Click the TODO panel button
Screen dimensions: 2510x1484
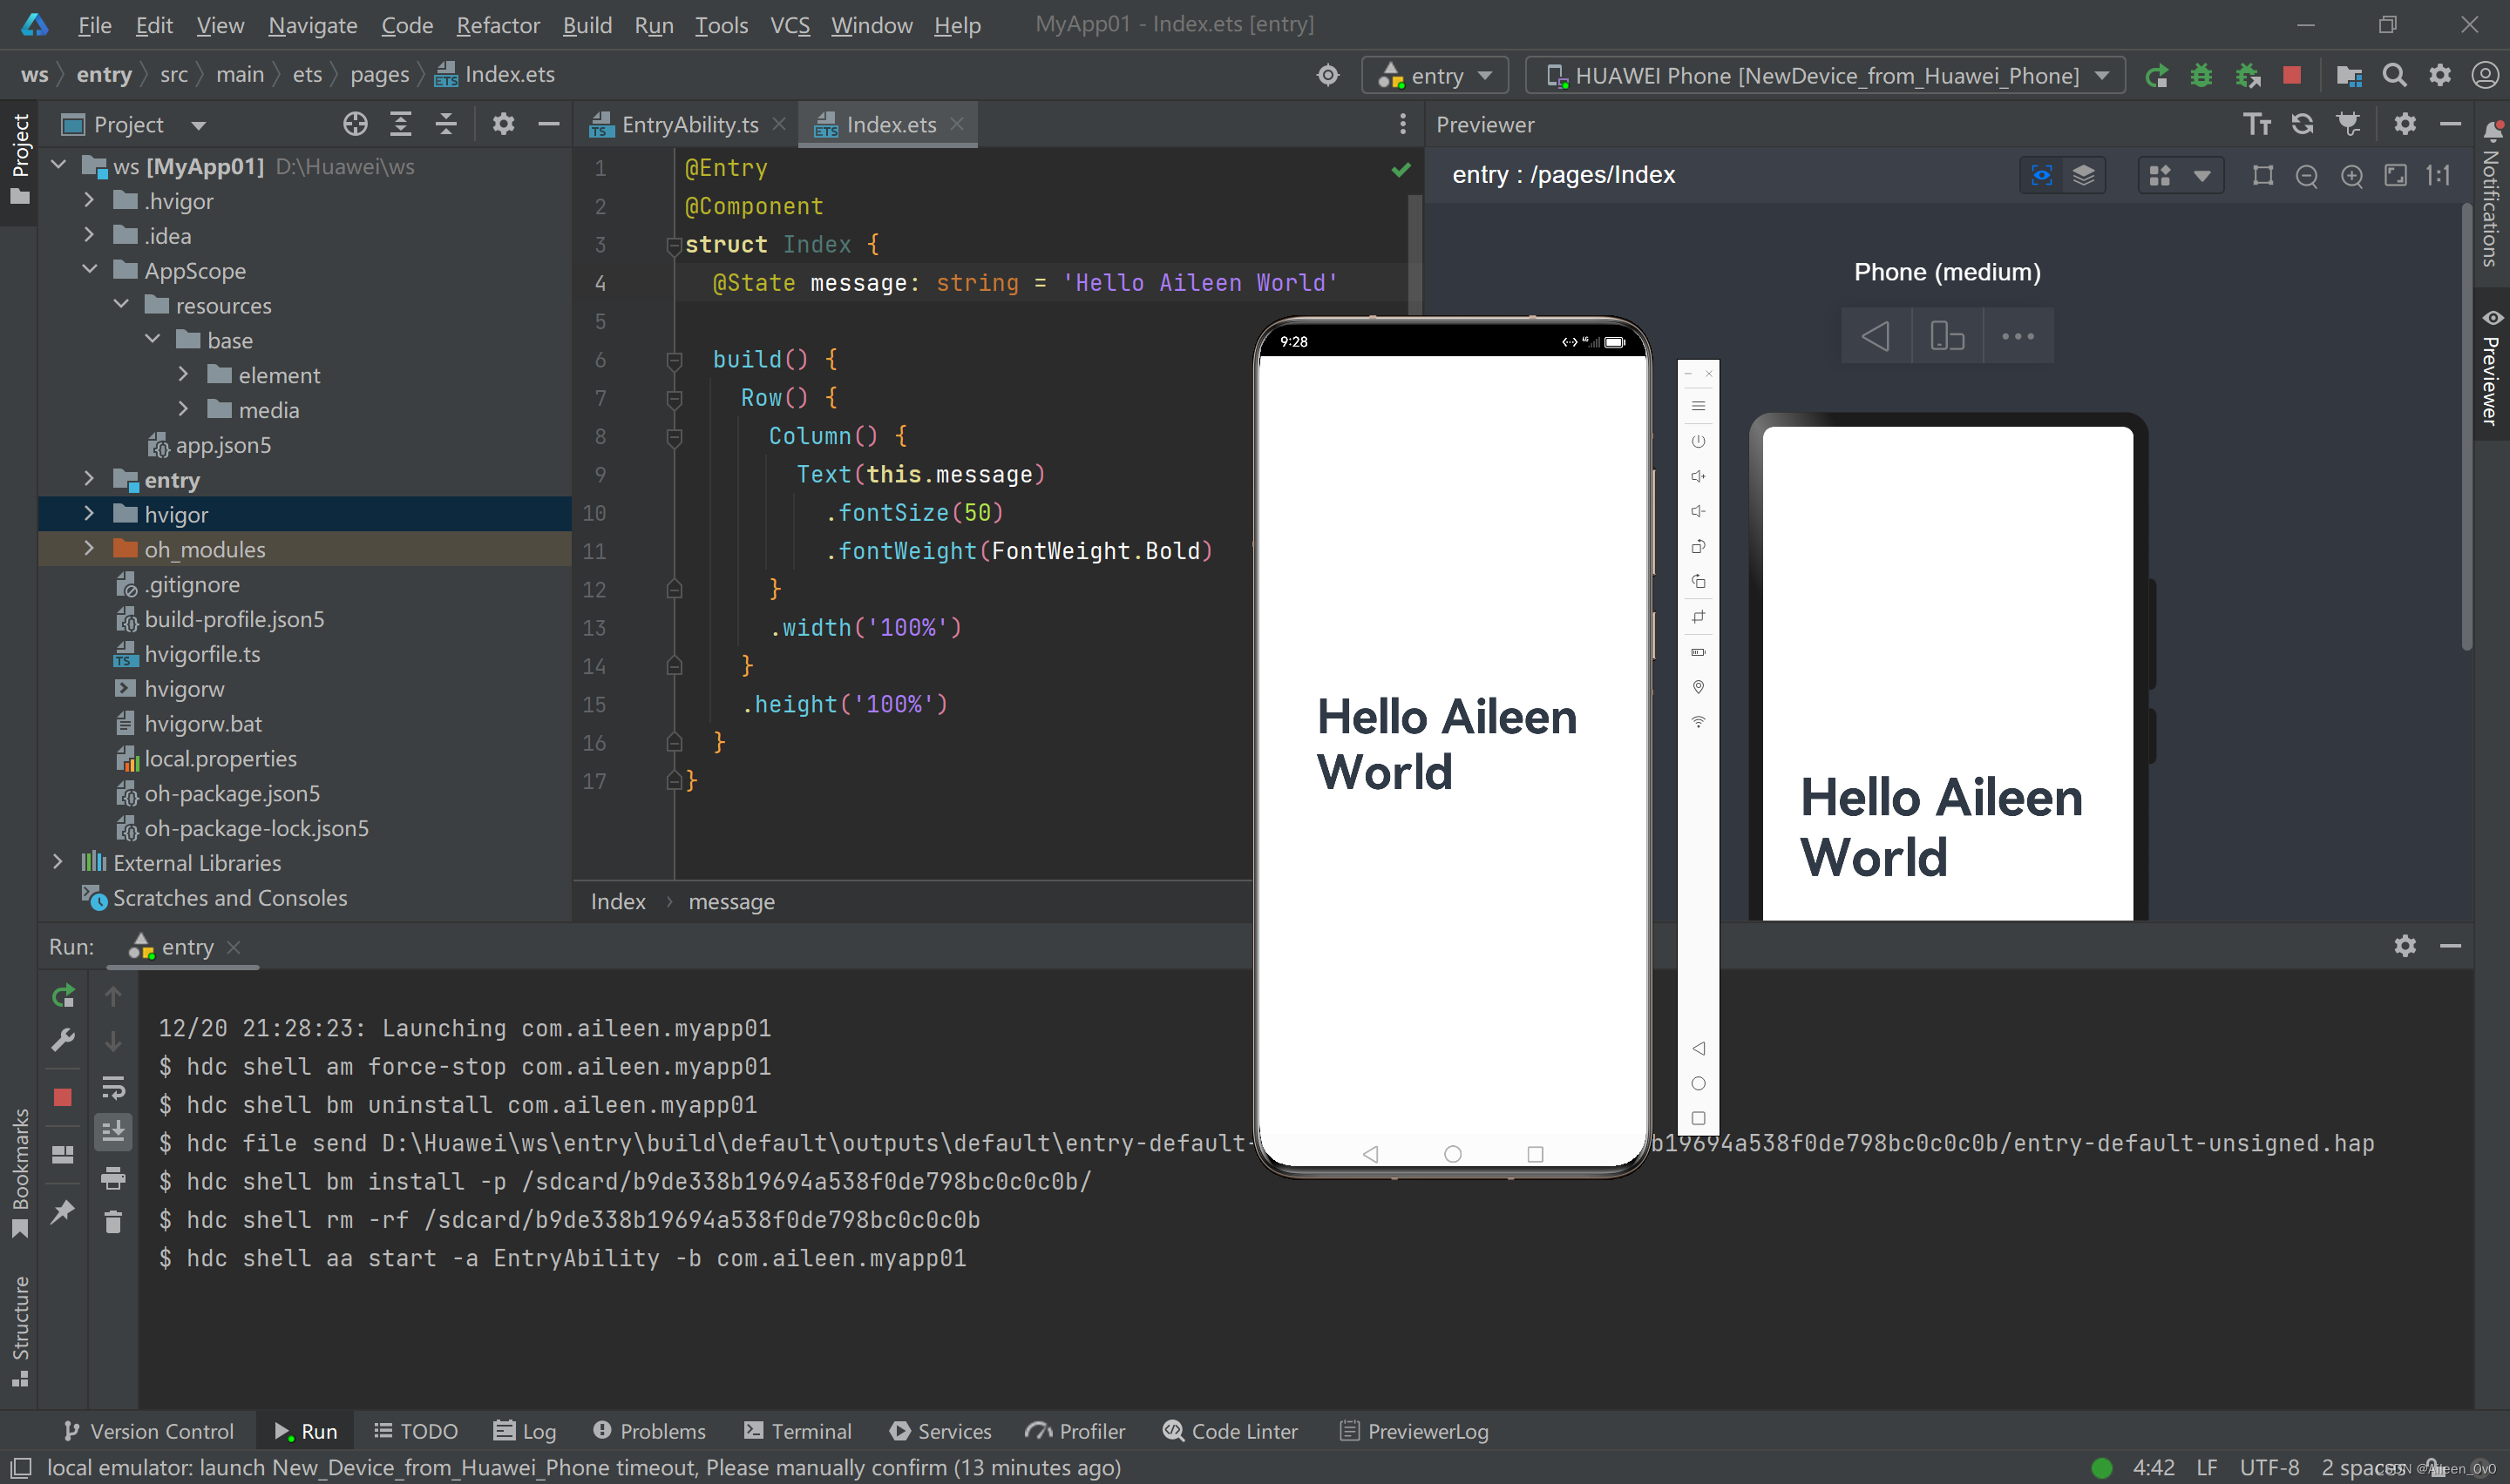click(x=412, y=1431)
